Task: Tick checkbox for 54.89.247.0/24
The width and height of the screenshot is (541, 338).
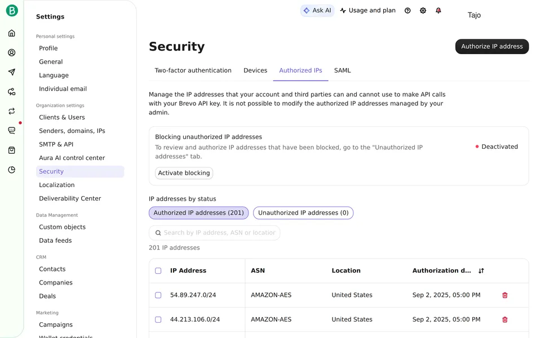Action: [158, 295]
